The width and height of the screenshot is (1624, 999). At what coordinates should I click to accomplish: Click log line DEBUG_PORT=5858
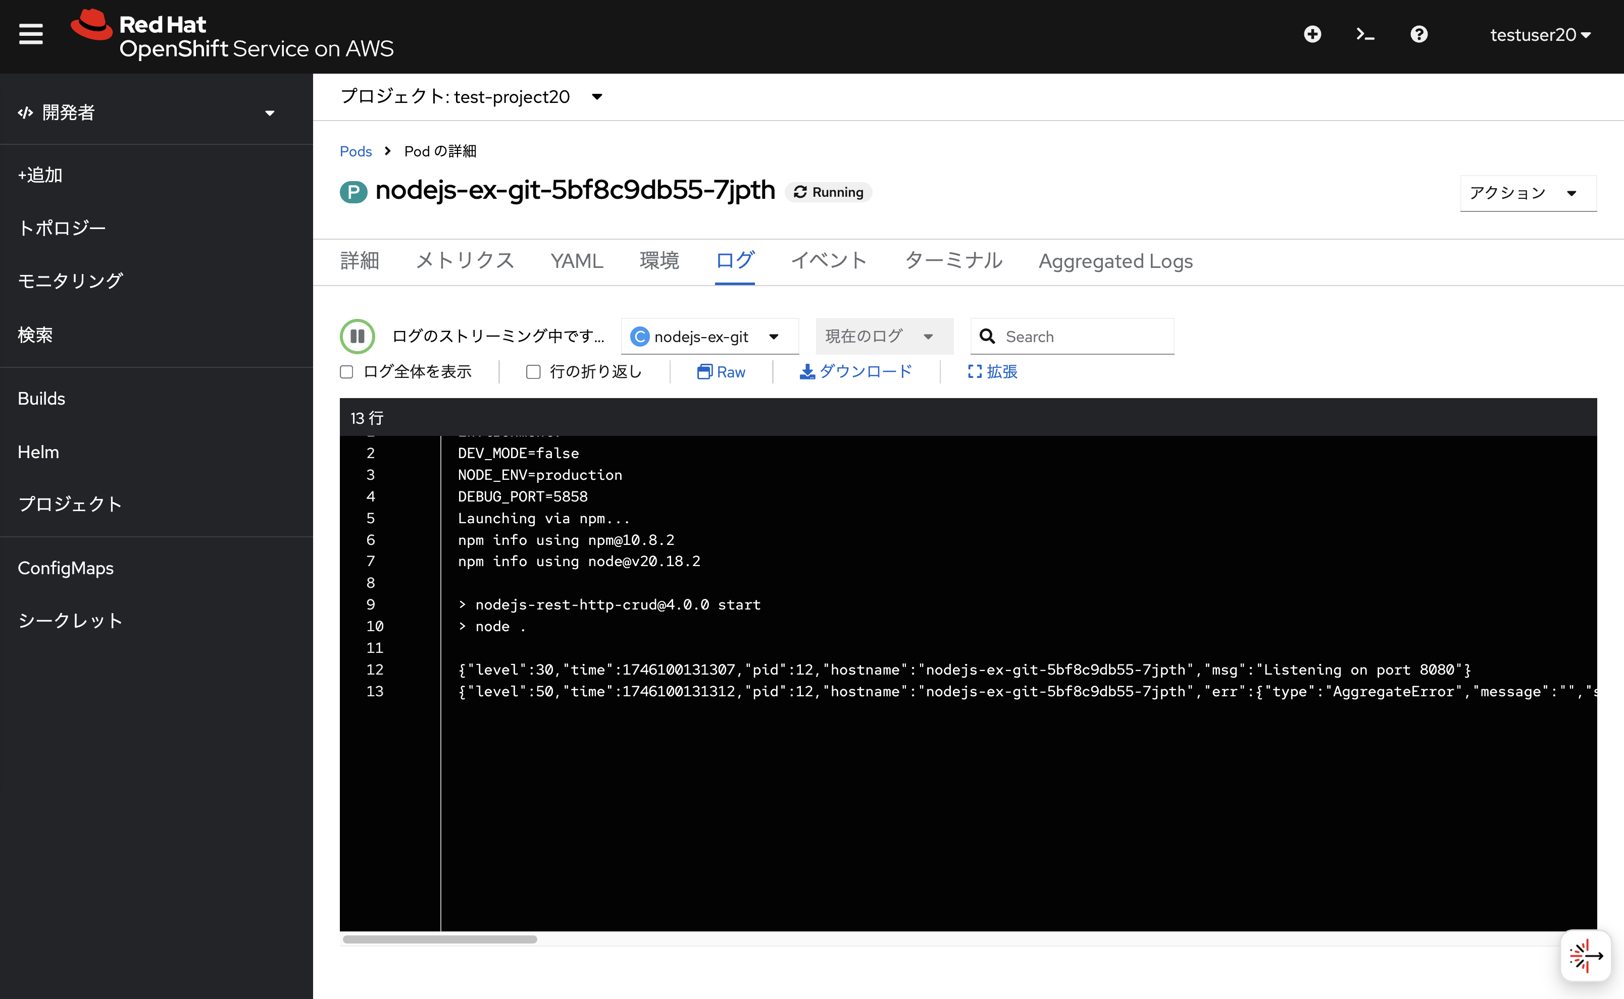point(523,497)
